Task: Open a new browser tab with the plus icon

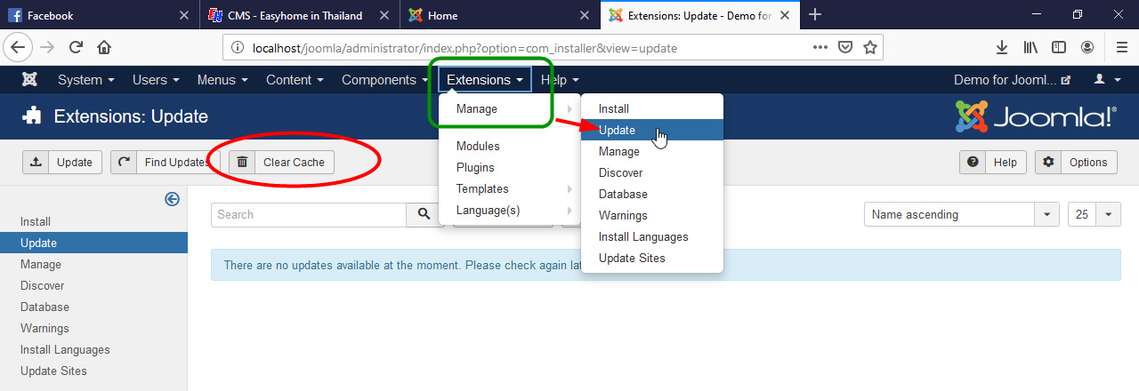Action: point(814,15)
